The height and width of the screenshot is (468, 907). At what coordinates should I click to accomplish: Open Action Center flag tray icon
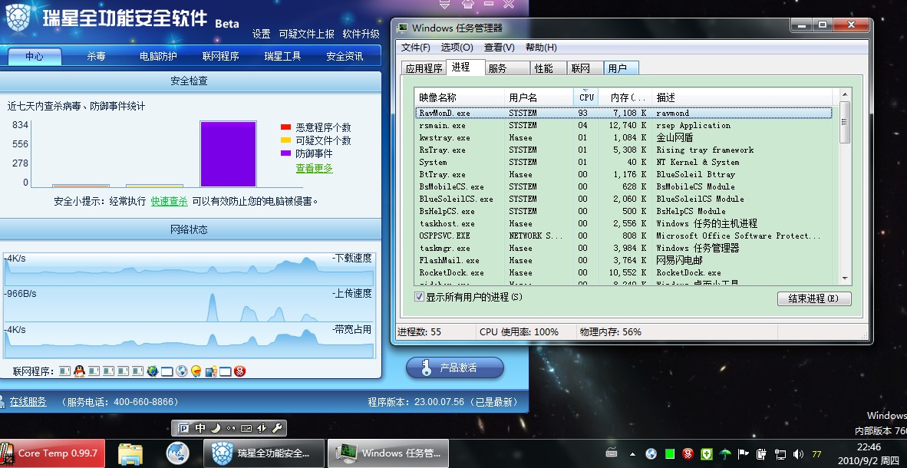point(744,454)
